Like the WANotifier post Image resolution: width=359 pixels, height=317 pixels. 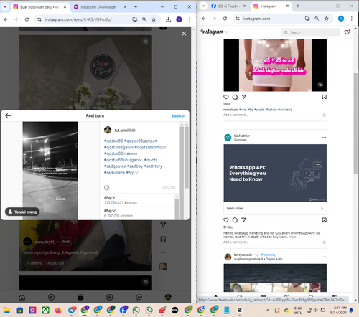pyautogui.click(x=226, y=220)
